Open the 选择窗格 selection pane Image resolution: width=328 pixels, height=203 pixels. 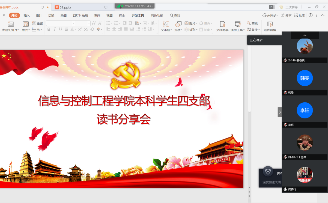270,24
